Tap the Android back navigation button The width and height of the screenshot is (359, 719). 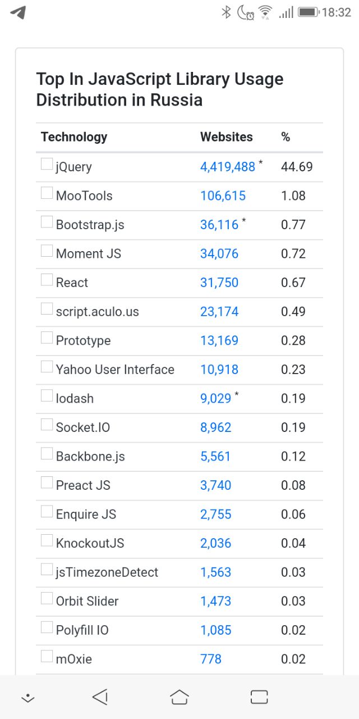pos(100,697)
